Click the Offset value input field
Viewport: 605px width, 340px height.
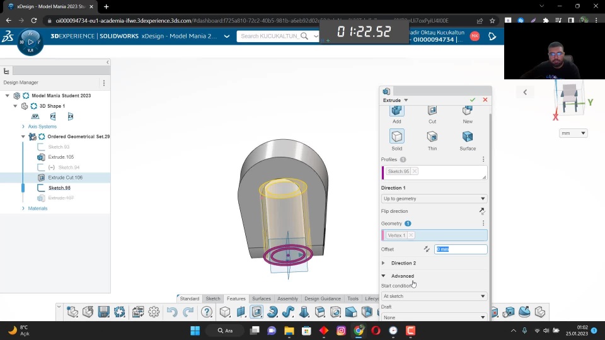pyautogui.click(x=461, y=249)
